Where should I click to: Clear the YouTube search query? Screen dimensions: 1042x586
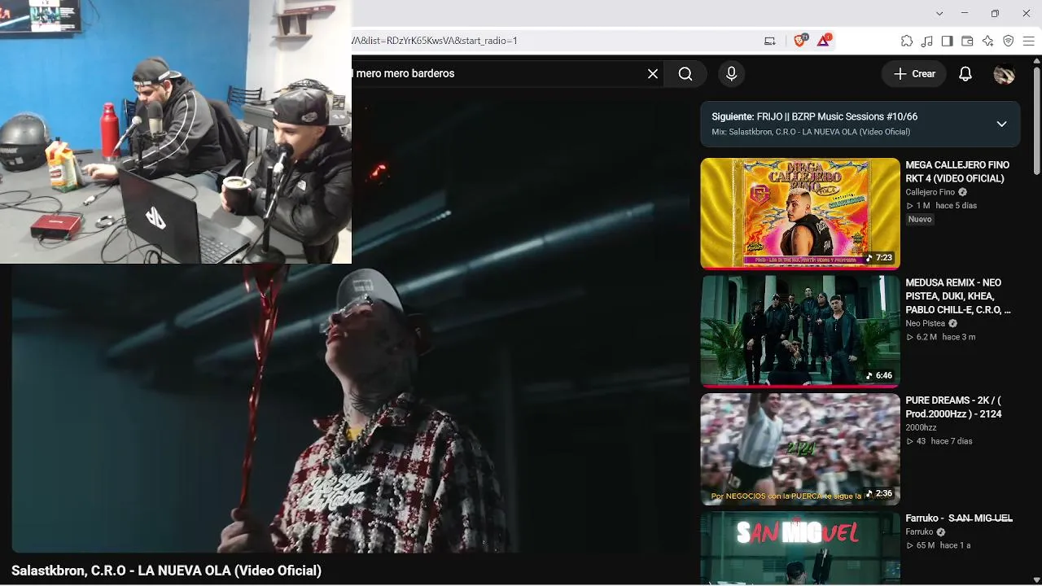pyautogui.click(x=653, y=74)
